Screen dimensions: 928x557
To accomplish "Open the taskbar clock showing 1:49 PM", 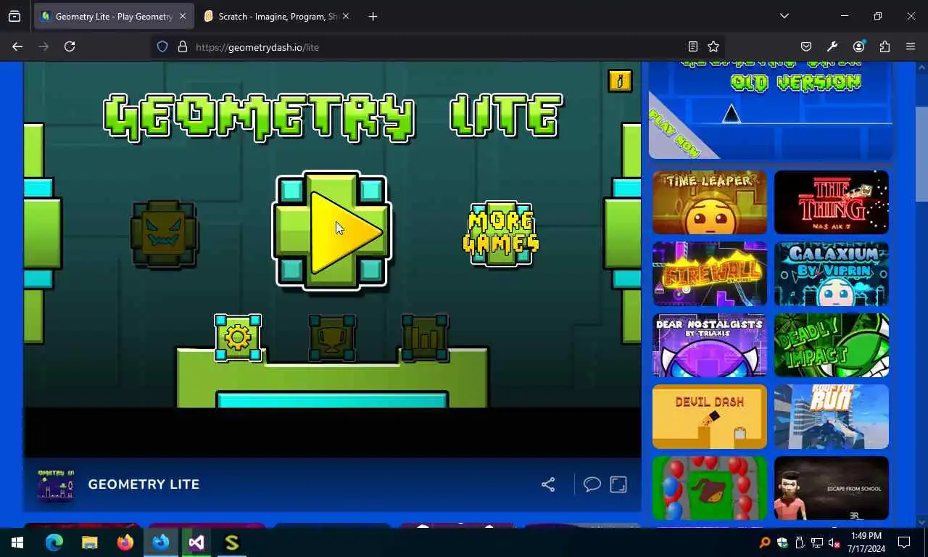I will coord(866,542).
